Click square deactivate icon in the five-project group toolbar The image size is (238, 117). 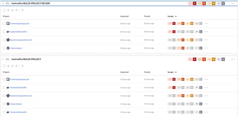[x=12, y=66]
